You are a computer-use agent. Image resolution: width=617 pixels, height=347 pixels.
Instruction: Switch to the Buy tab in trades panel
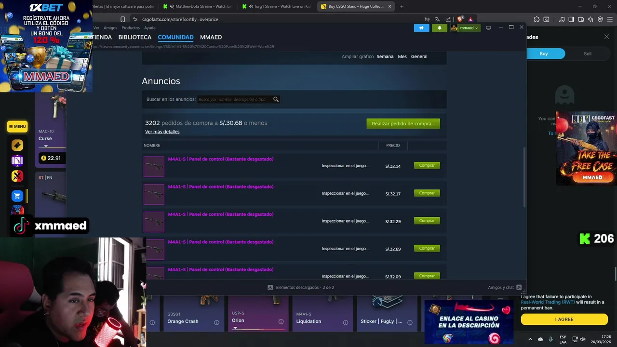click(544, 53)
